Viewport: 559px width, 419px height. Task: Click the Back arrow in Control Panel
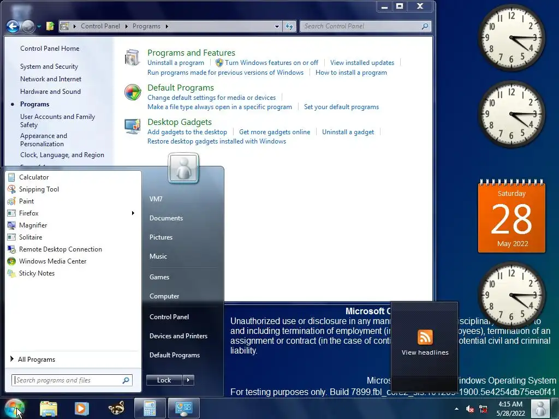[13, 26]
